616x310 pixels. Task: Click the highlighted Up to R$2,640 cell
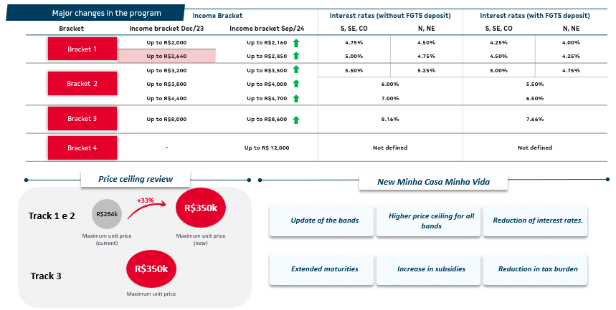(x=166, y=56)
